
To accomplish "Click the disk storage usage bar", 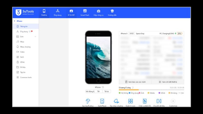I will pyautogui.click(x=151, y=90).
